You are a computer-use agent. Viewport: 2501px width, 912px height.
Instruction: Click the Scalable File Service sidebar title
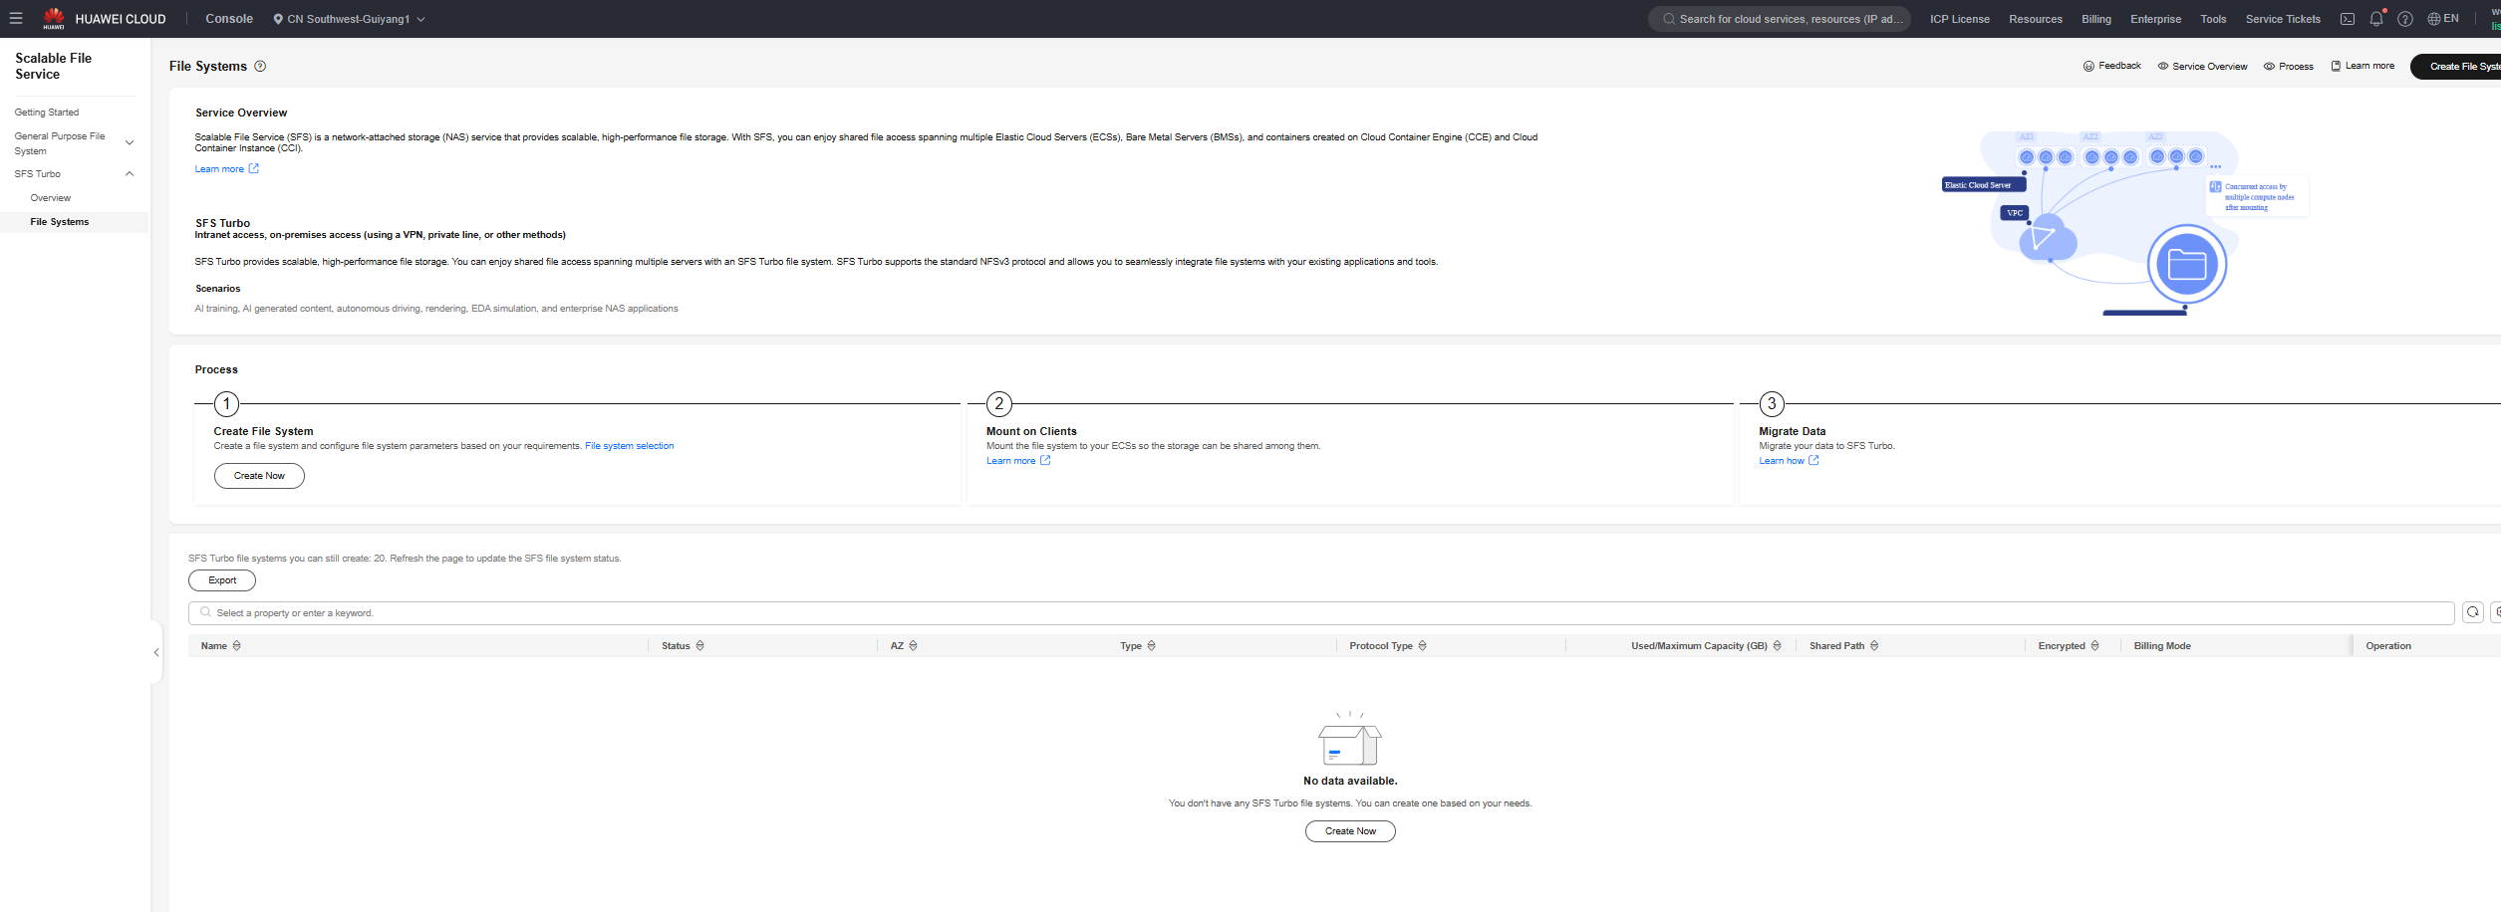click(54, 66)
